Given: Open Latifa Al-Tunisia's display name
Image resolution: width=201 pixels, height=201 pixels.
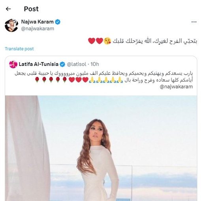Looking at the screenshot, I should point(39,64).
